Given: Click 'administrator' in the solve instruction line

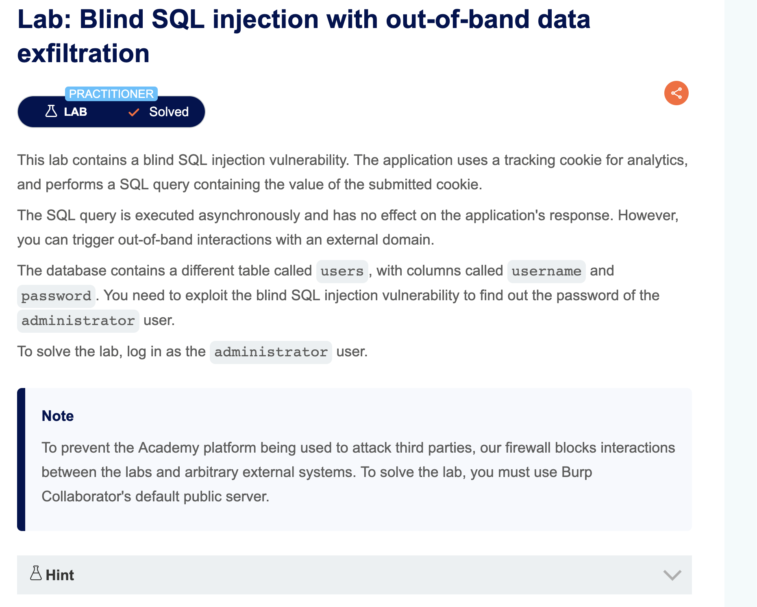Looking at the screenshot, I should (x=271, y=352).
